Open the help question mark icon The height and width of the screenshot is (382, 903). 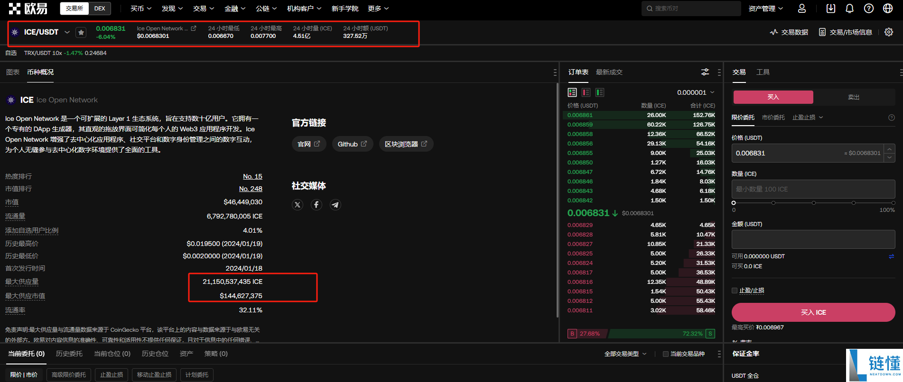(x=869, y=9)
